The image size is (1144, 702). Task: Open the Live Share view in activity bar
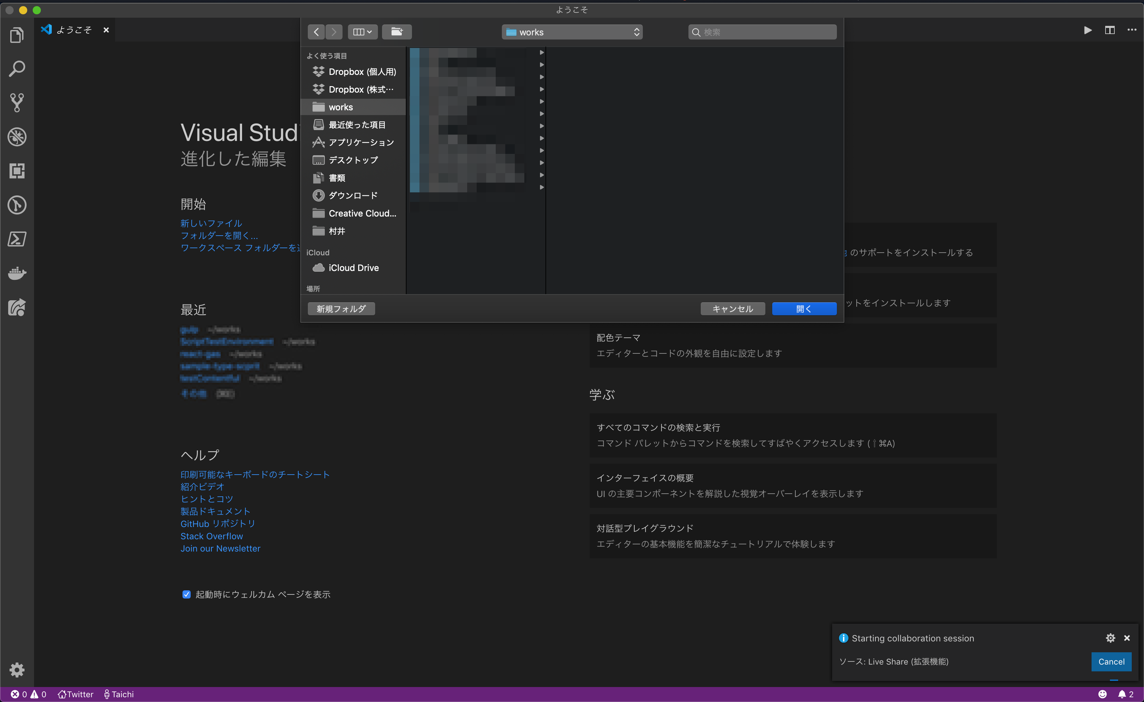[x=17, y=307]
